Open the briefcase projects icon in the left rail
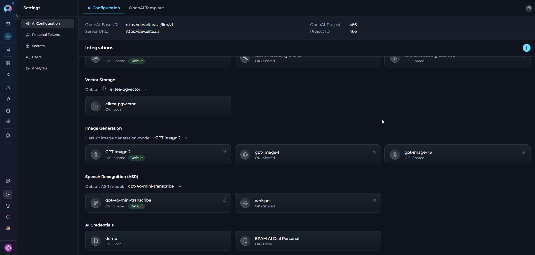This screenshot has height=255, width=535. pyautogui.click(x=8, y=24)
